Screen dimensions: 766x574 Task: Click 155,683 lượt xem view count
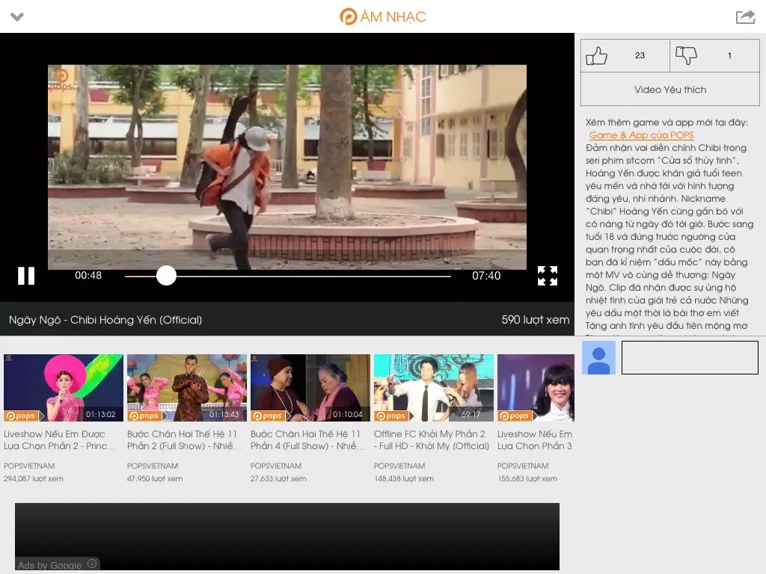tap(527, 479)
